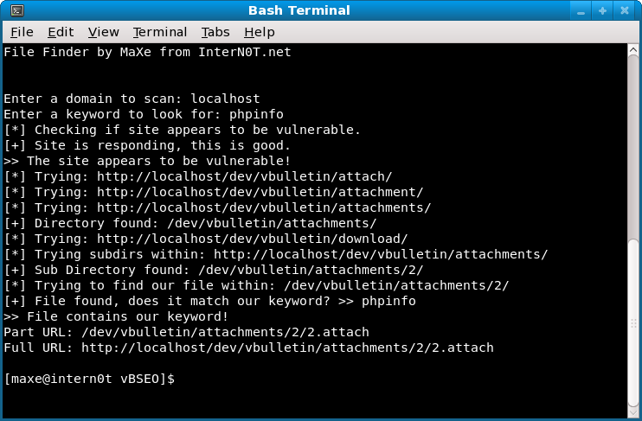Open the Edit menu
Screen dimensions: 642x421
(x=61, y=32)
